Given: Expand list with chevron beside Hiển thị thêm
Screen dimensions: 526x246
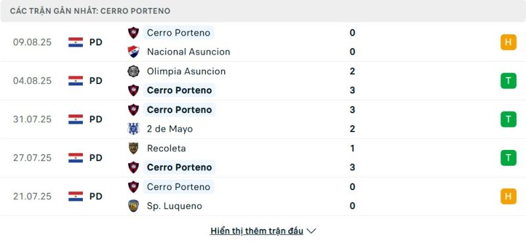Looking at the screenshot, I should (x=311, y=231).
